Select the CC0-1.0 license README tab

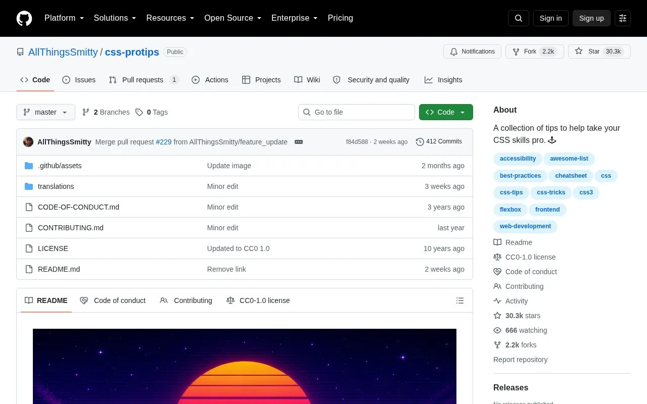pyautogui.click(x=258, y=300)
